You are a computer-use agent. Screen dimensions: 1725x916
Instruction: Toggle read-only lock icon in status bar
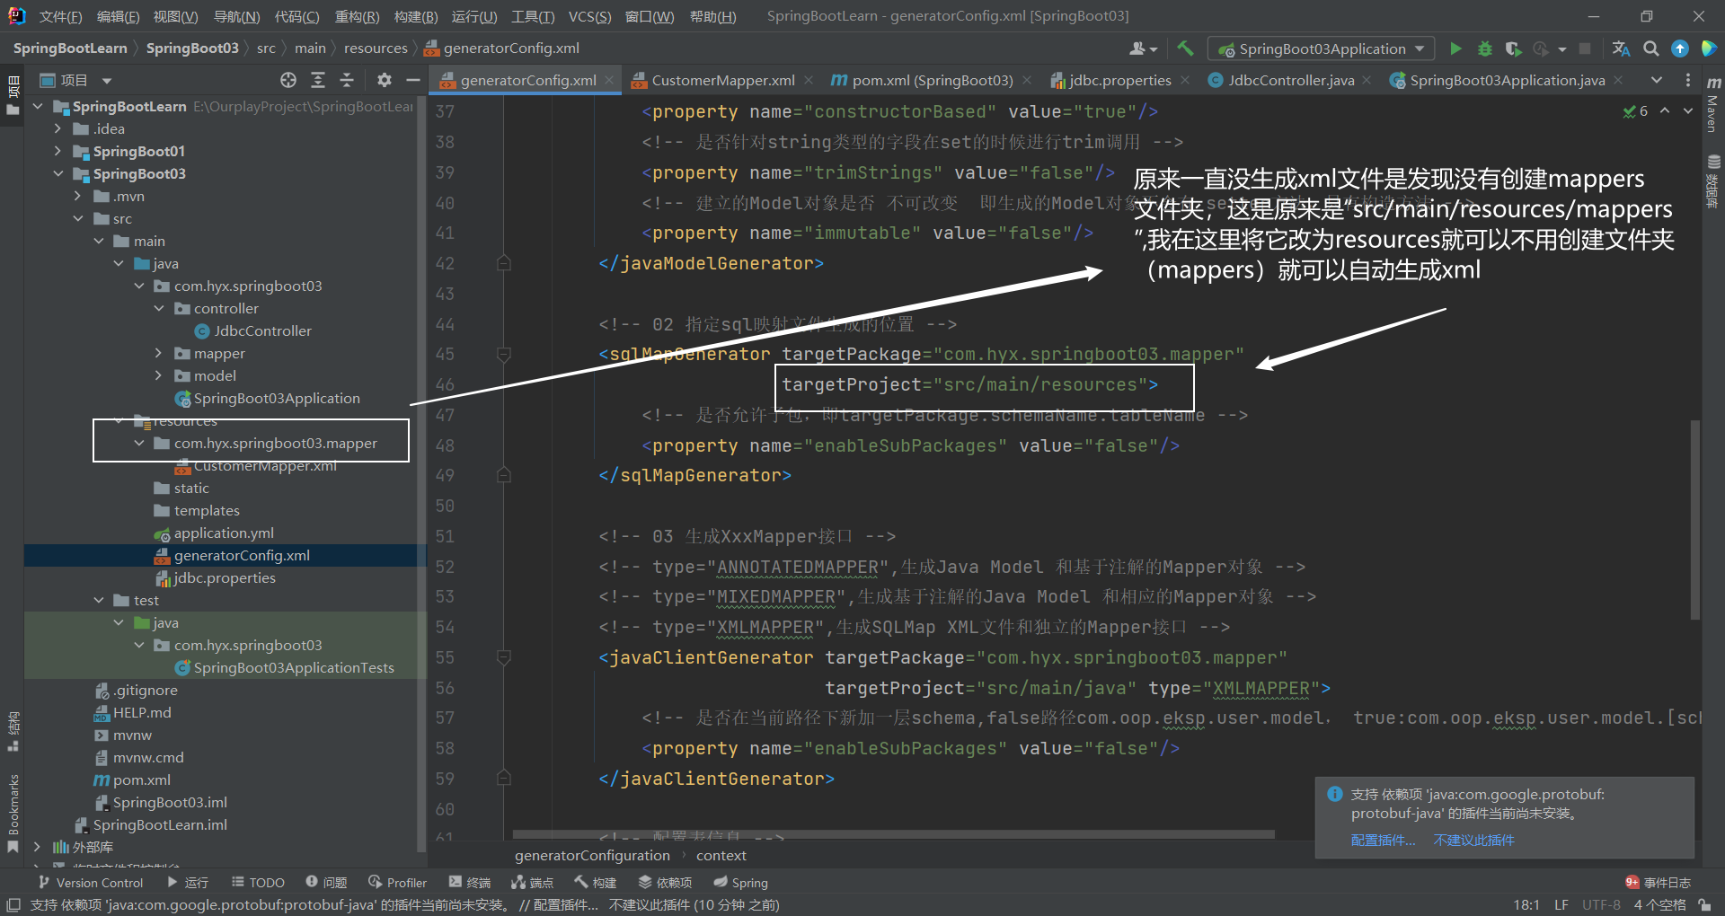[x=1704, y=904]
